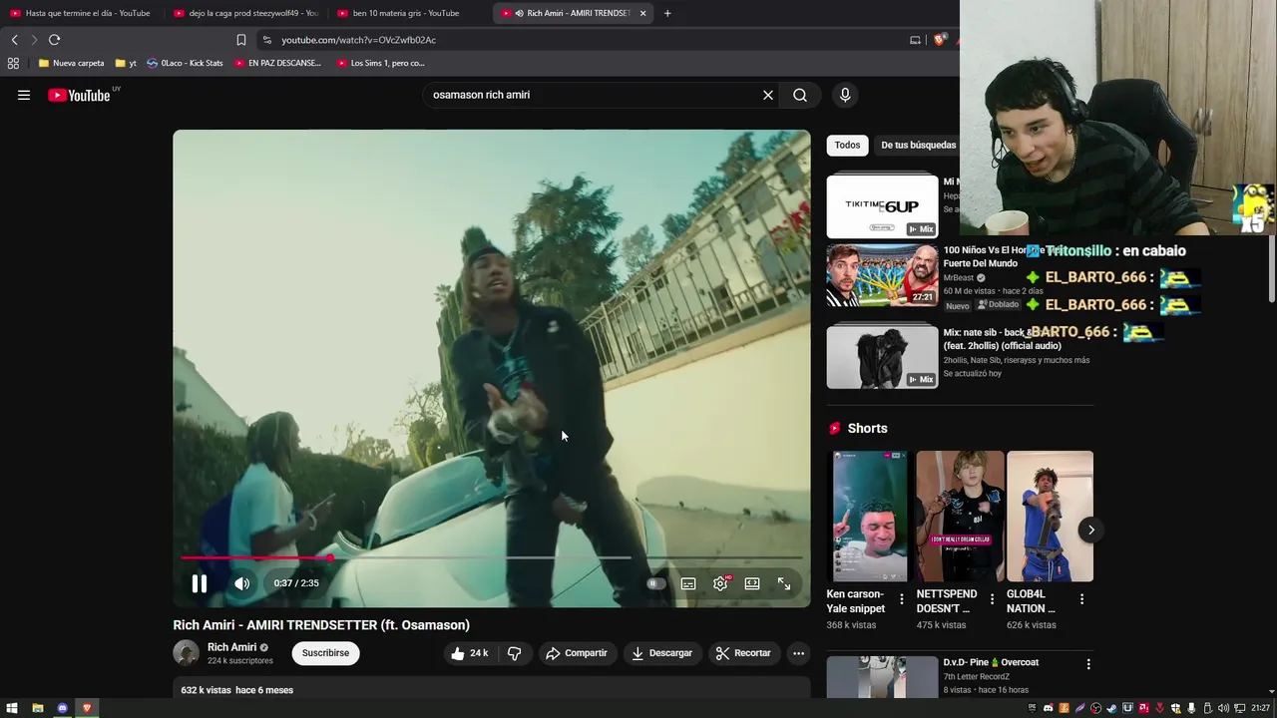Open the browser cast icon in address bar
Viewport: 1277px width, 718px height.
[915, 40]
